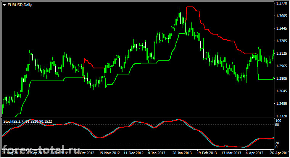Click the stochastic 80 level label
Screen dimensions: 290x158
coord(277,125)
